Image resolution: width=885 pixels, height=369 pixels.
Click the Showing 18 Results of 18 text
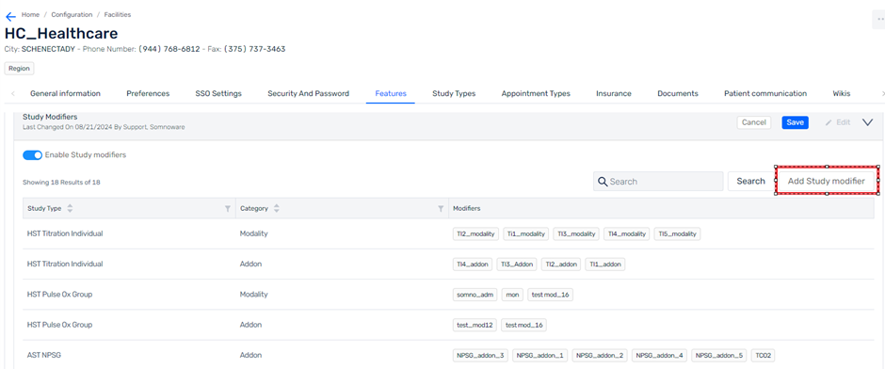(x=61, y=183)
